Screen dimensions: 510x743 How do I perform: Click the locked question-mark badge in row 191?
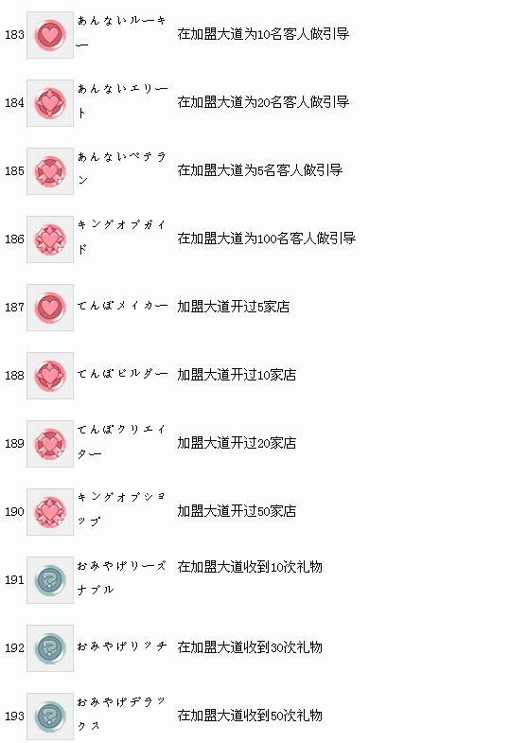[50, 580]
